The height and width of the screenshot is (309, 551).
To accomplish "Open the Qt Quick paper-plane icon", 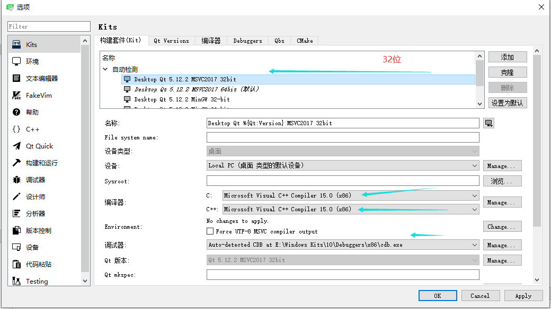I will pos(16,146).
